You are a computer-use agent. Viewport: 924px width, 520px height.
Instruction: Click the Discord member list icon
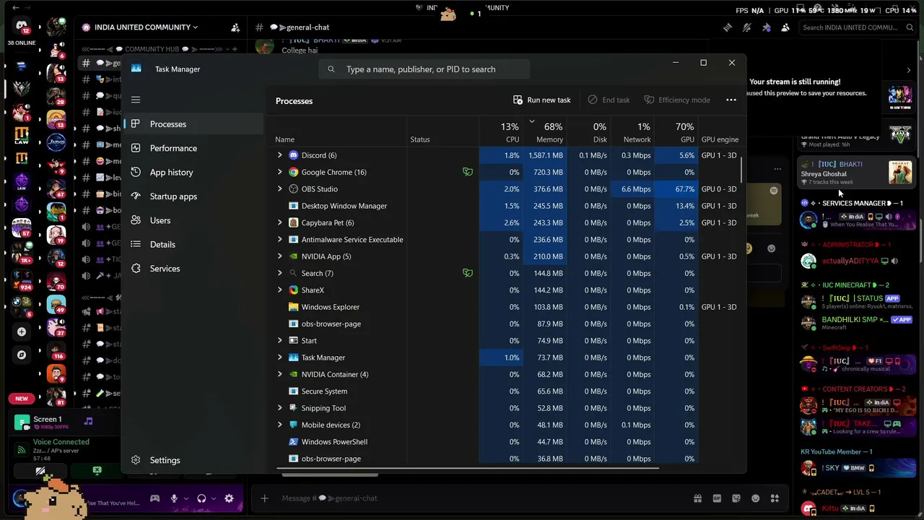click(x=785, y=27)
